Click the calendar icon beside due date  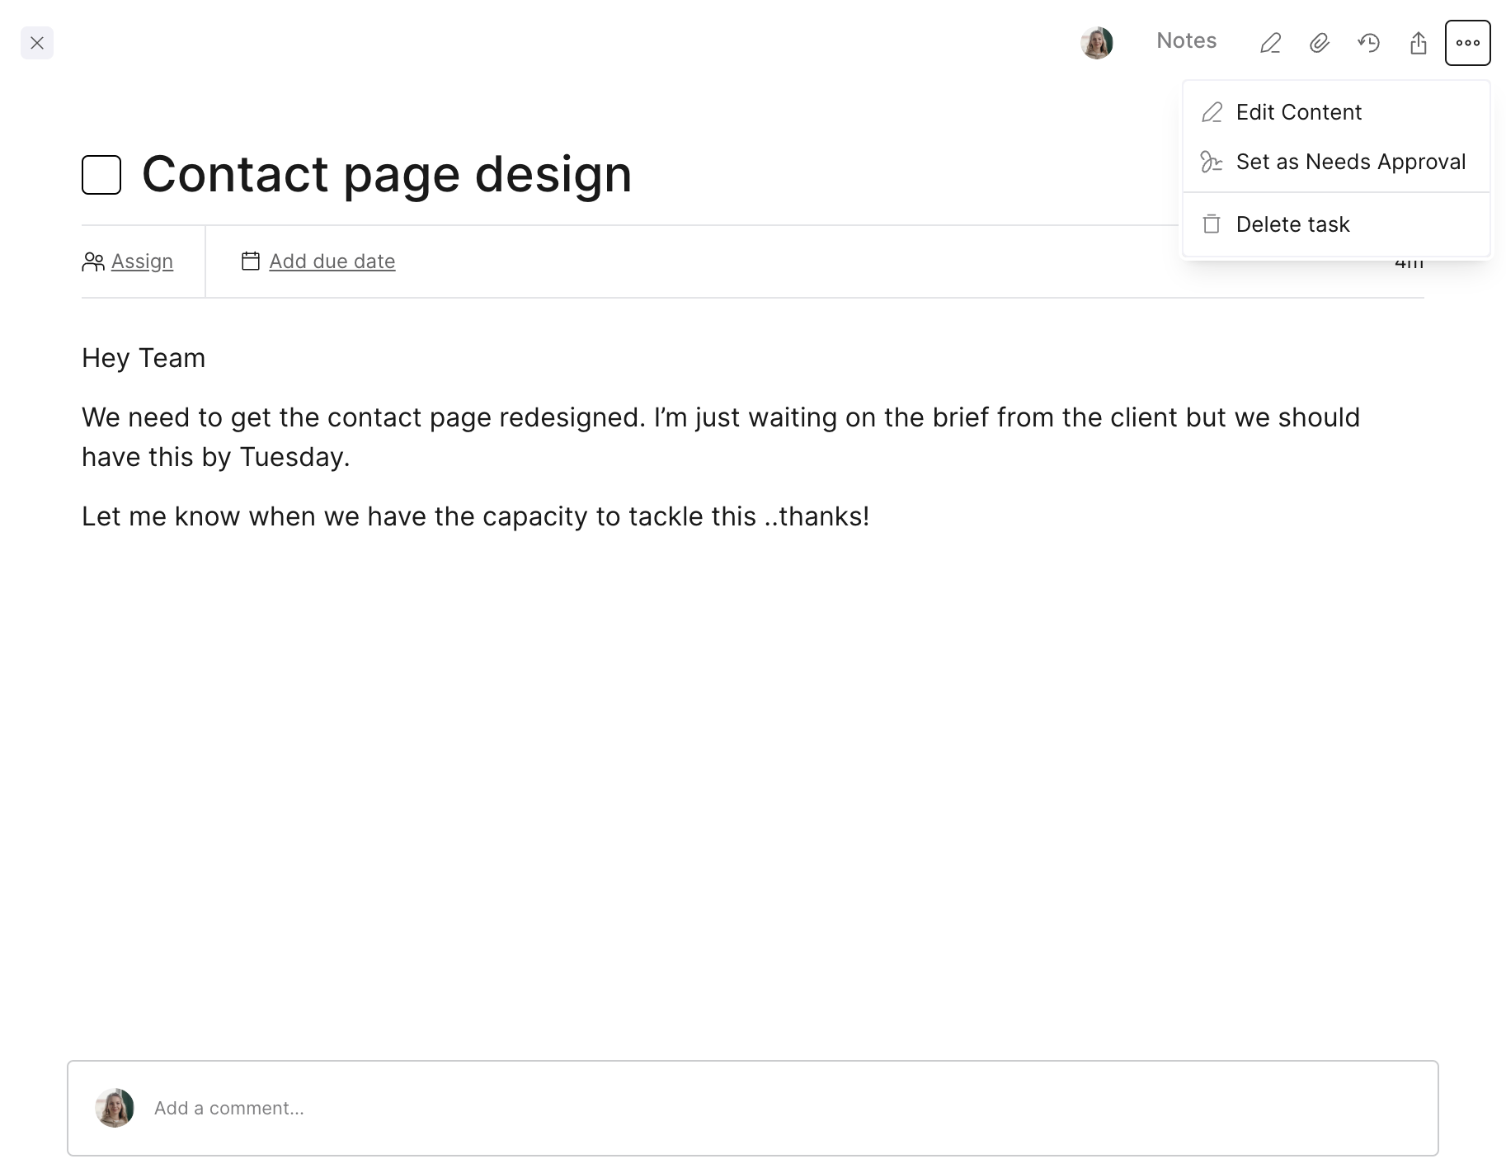point(251,261)
